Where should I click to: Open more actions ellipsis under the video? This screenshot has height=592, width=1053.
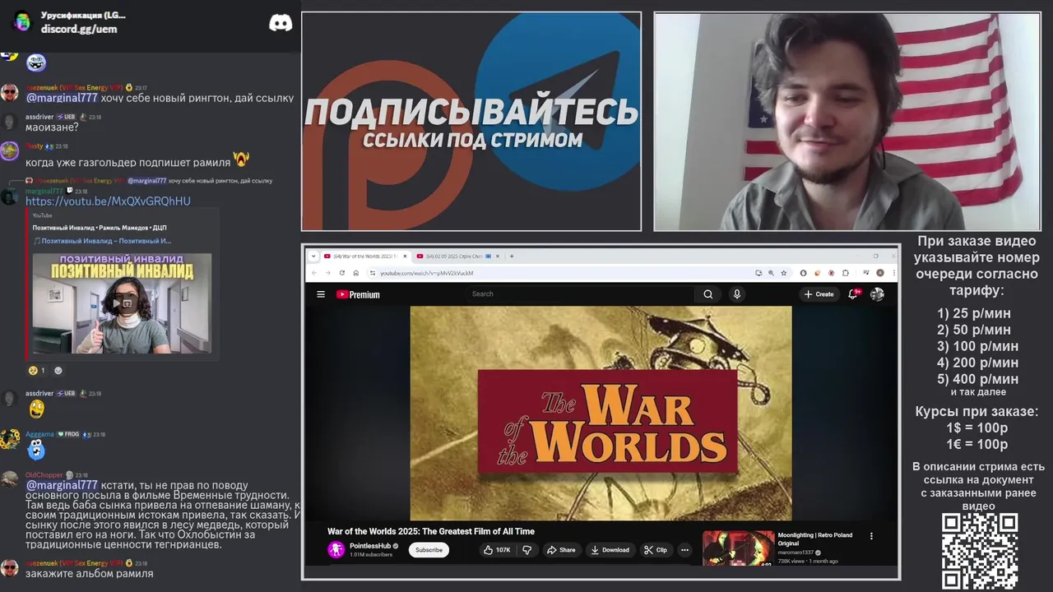pyautogui.click(x=684, y=550)
